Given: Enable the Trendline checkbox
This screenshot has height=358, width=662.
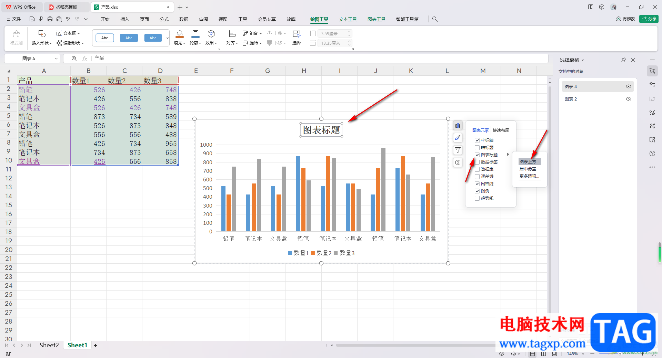Looking at the screenshot, I should pyautogui.click(x=477, y=198).
